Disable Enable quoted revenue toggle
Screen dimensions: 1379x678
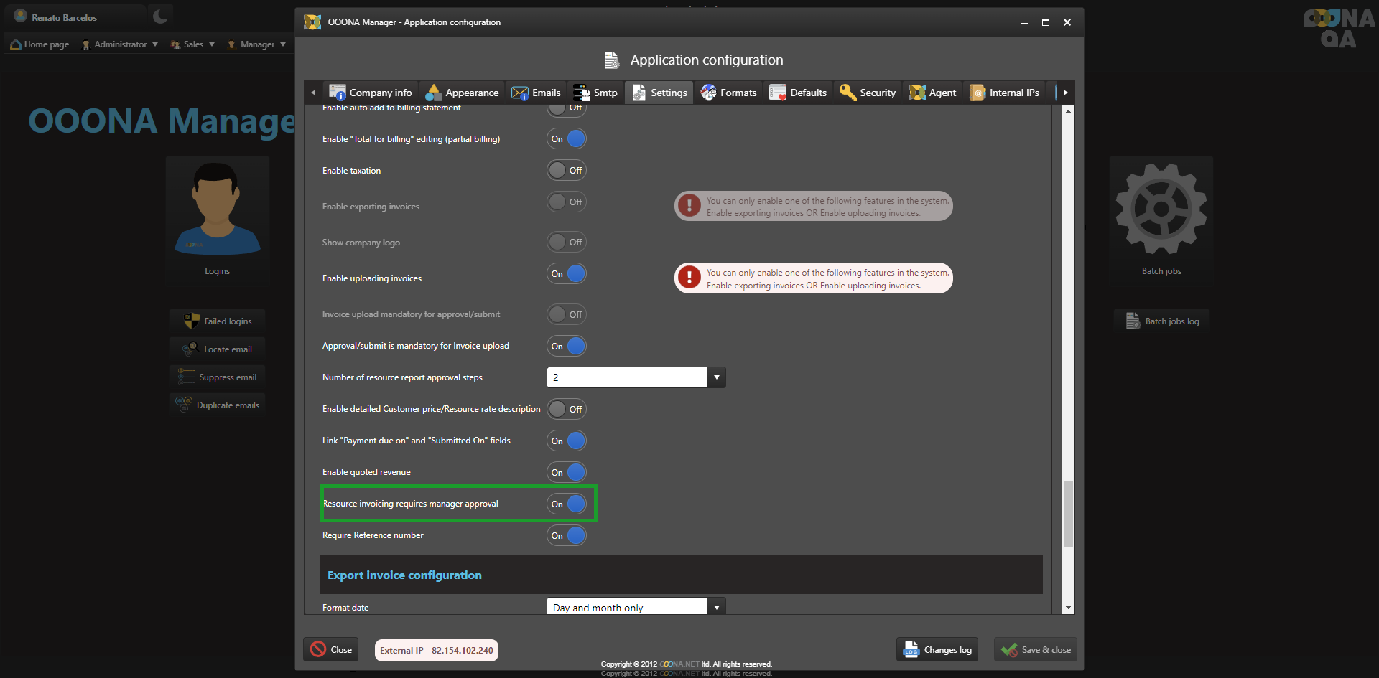[566, 472]
